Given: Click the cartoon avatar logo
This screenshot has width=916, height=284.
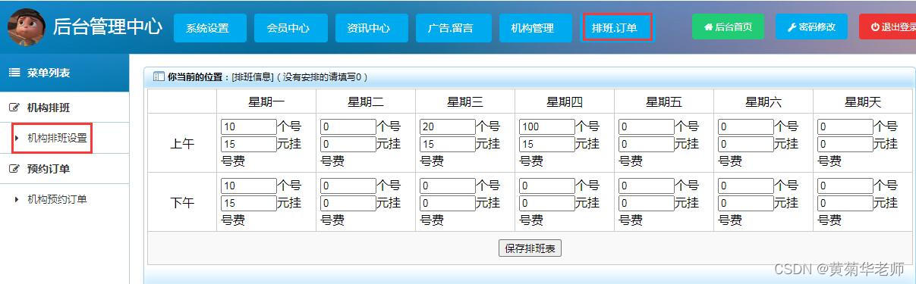Looking at the screenshot, I should (x=27, y=27).
